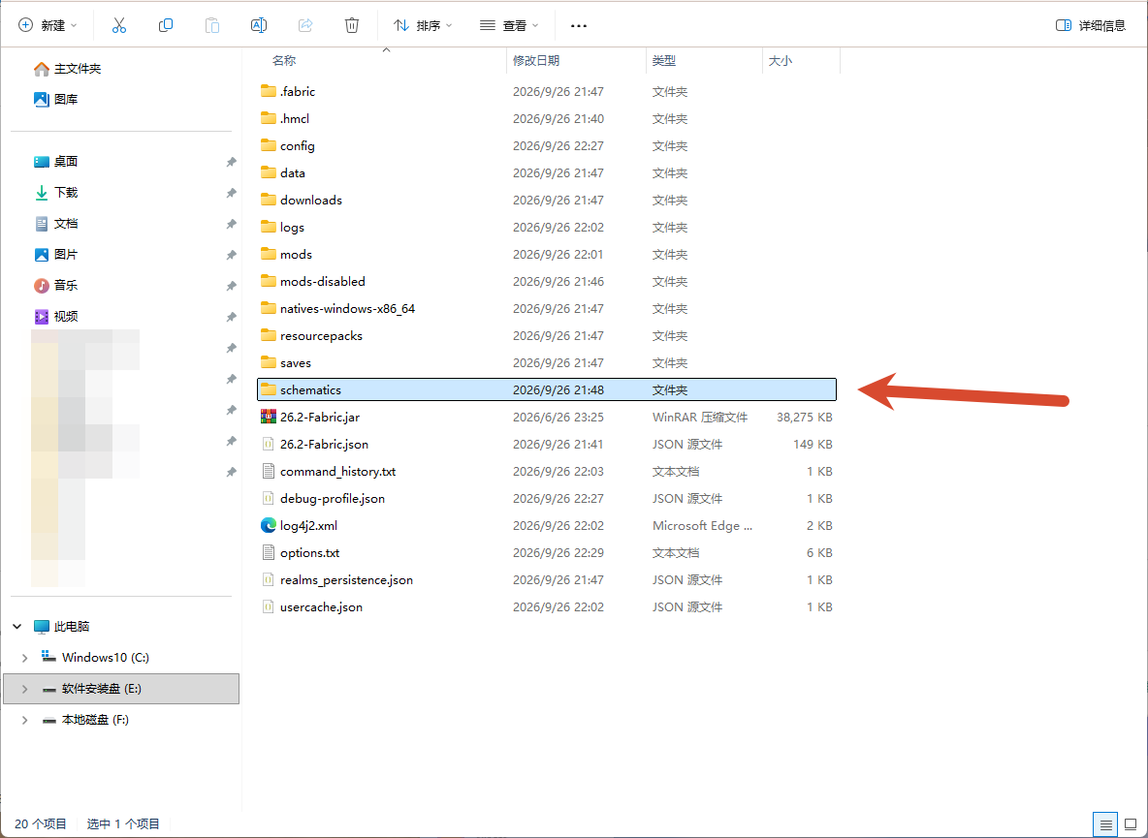Image resolution: width=1148 pixels, height=838 pixels.
Task: Select the log4j2.xml Edge icon
Action: pos(269,525)
